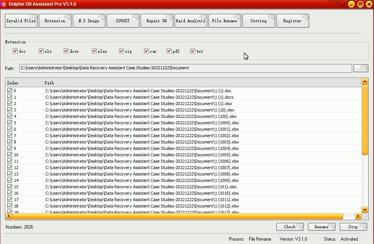Switch to the File Rename tool

click(225, 21)
